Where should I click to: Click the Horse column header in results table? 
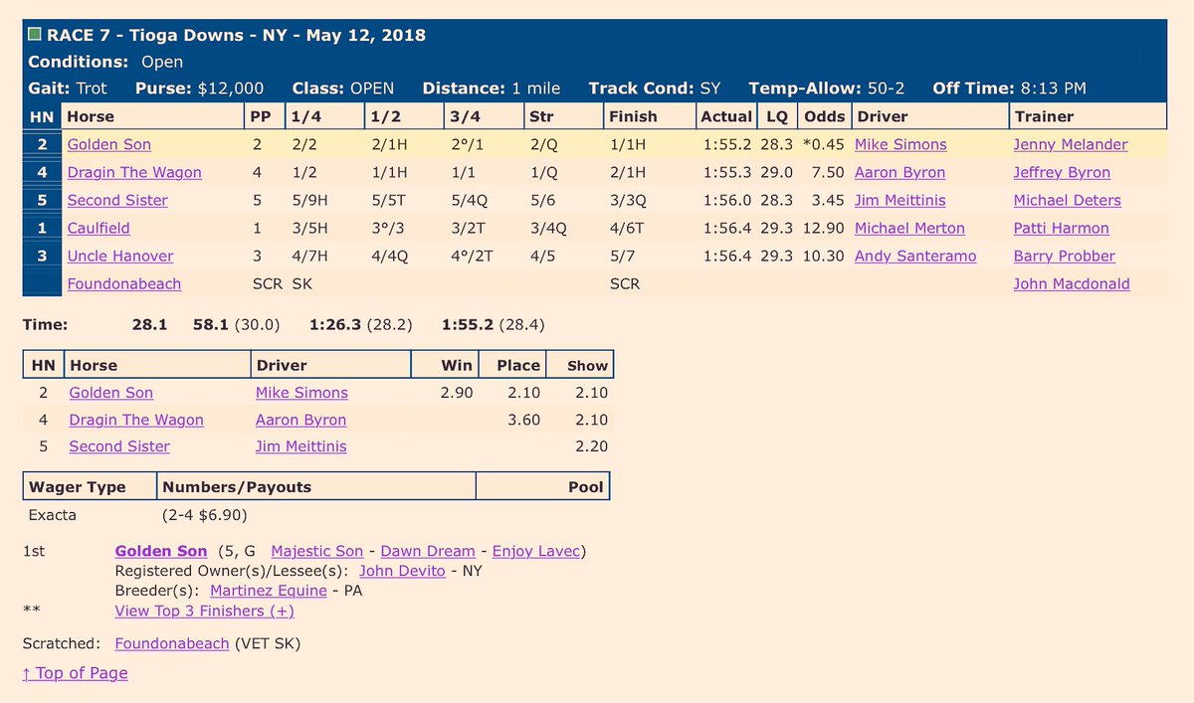tap(152, 116)
